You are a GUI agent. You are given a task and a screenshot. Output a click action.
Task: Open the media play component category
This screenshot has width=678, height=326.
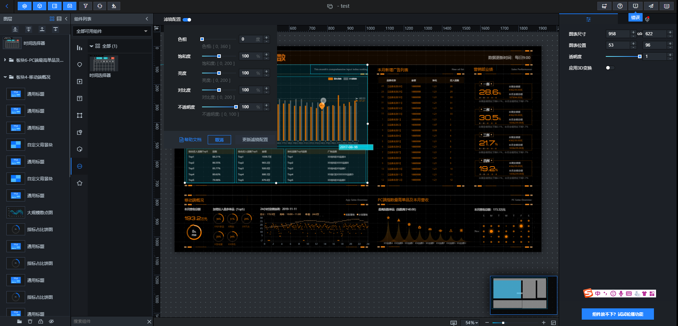pyautogui.click(x=80, y=81)
